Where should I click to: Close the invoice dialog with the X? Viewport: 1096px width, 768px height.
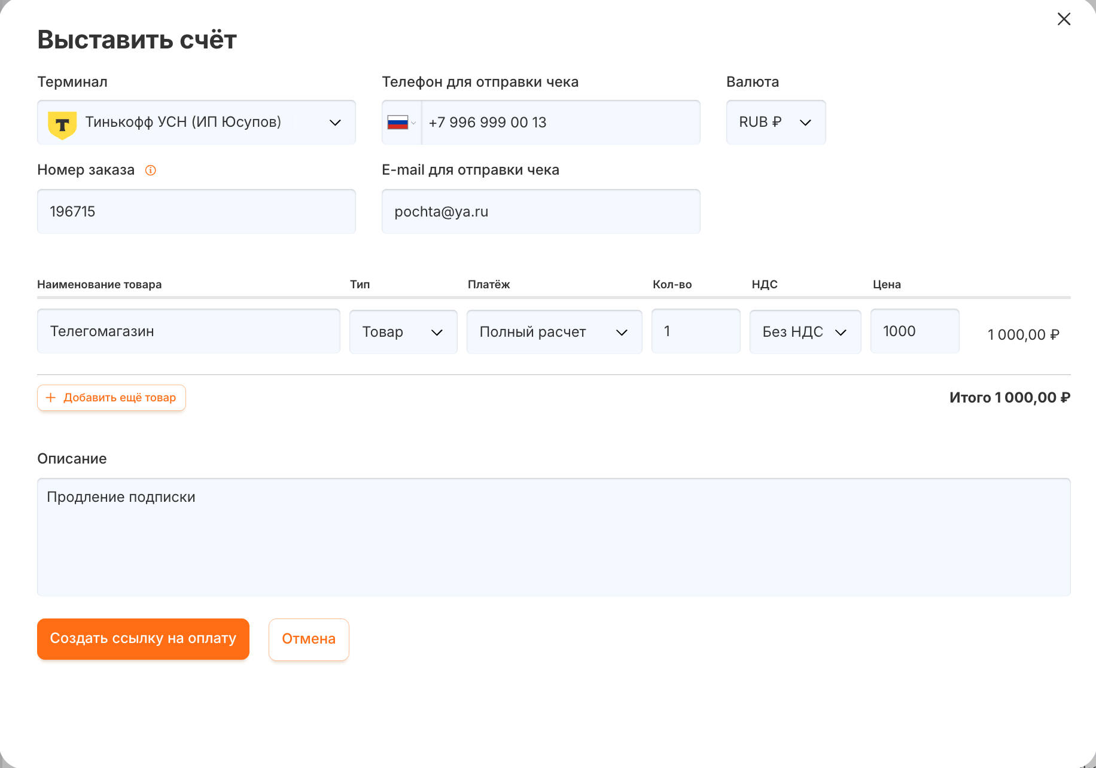[1064, 19]
